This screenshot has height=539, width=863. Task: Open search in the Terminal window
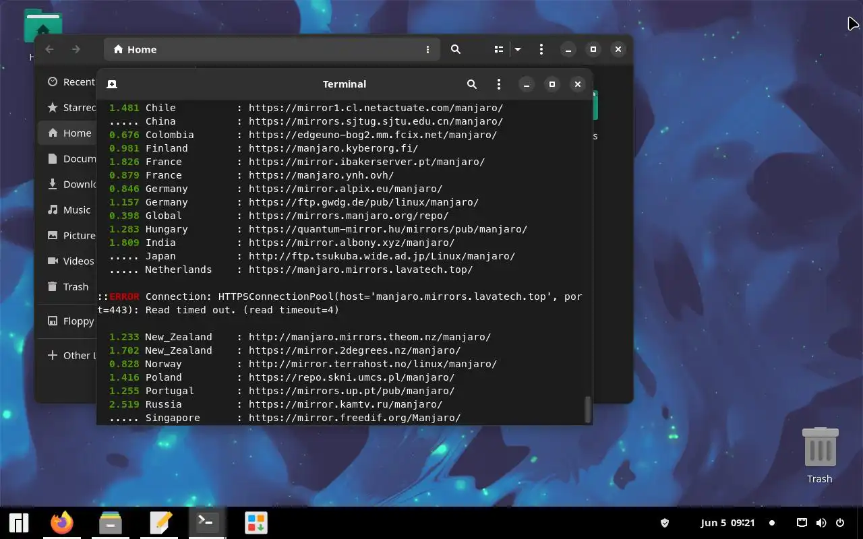click(x=472, y=84)
